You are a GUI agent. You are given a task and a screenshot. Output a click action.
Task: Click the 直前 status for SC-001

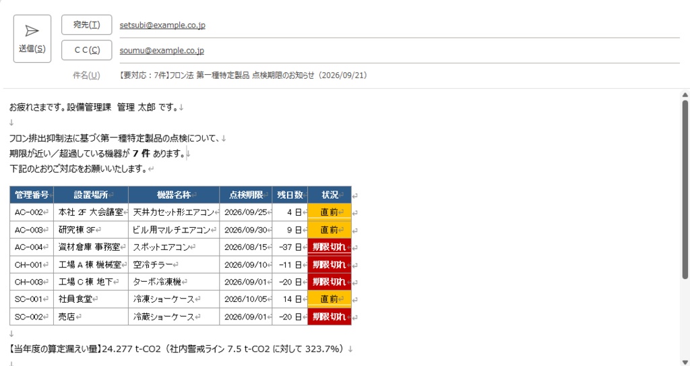[x=330, y=299]
